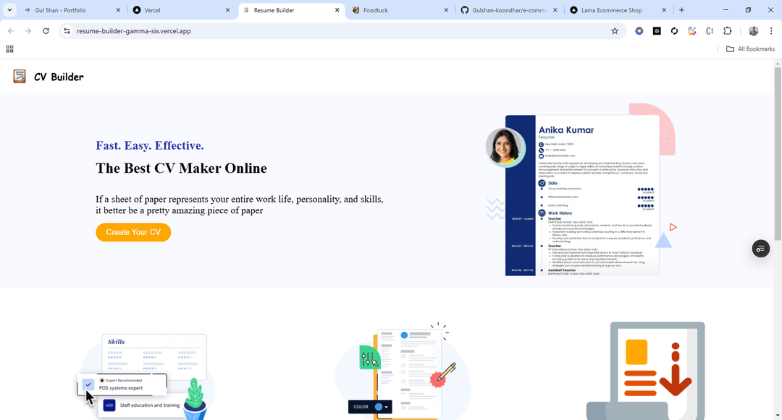Bookmark this page with the star icon

pos(615,31)
